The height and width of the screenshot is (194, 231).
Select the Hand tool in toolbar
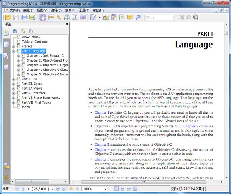point(42,17)
